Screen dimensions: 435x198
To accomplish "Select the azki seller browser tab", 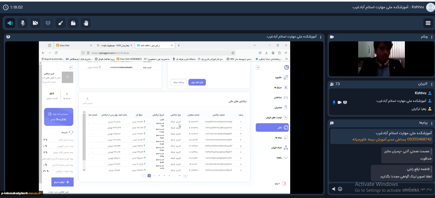I will [155, 45].
